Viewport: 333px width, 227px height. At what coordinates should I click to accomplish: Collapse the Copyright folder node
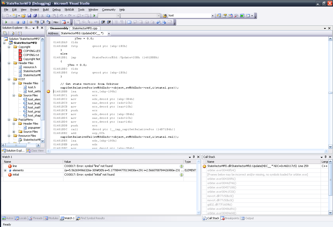pos(9,47)
